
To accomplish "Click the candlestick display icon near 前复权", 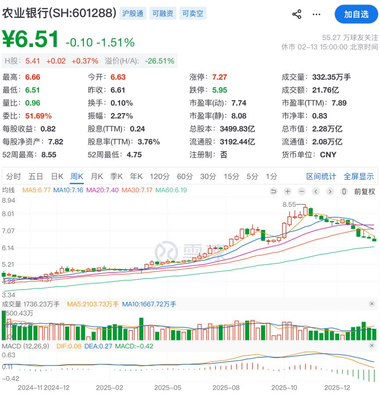I will pos(343,191).
